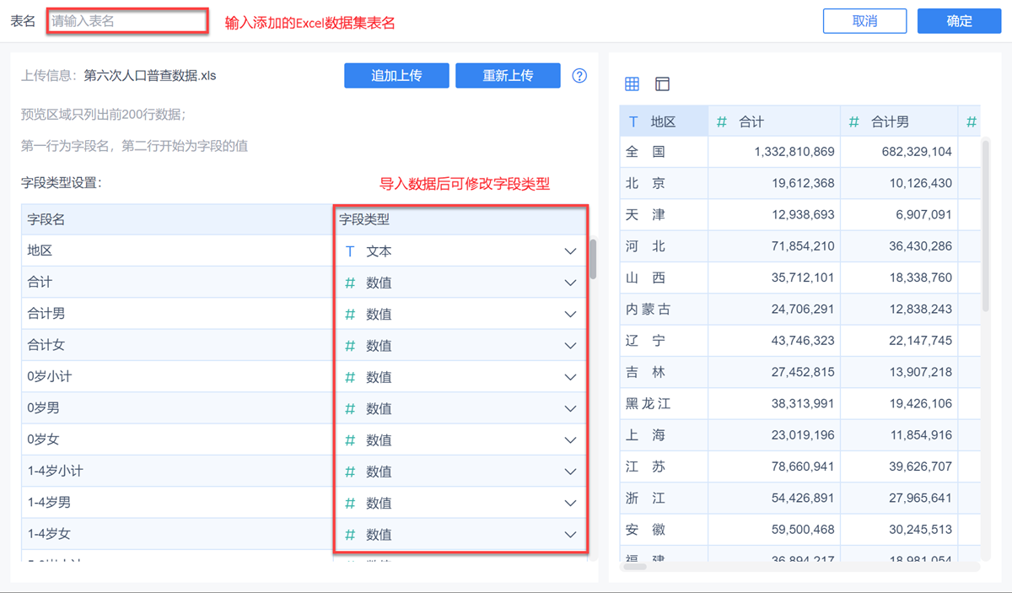Viewport: 1012px width, 593px height.
Task: Click the number type icon in 1-4岁女 row
Action: tap(350, 534)
